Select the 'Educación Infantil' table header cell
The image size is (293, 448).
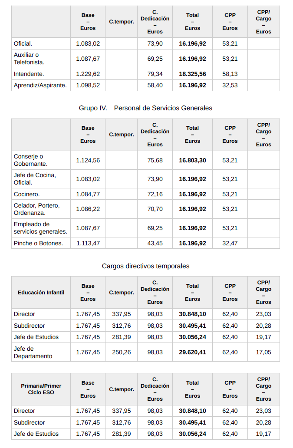41,293
